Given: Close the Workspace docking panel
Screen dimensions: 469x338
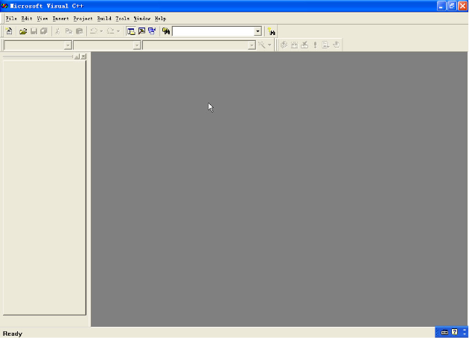Looking at the screenshot, I should tap(83, 57).
